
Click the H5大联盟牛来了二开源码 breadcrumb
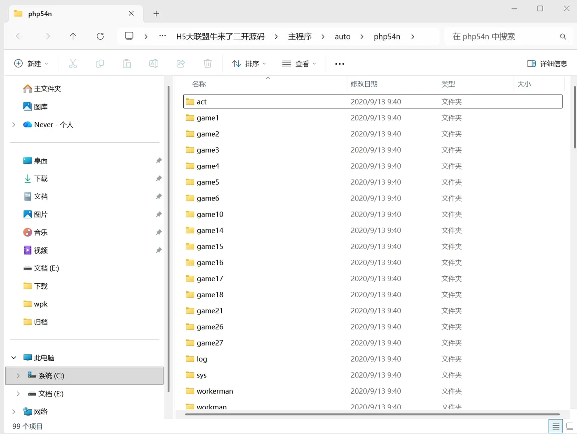coord(220,36)
